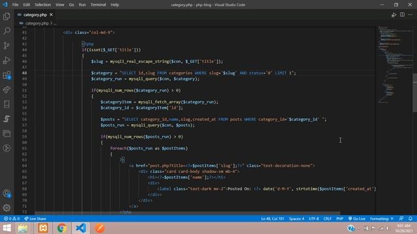Image resolution: width=417 pixels, height=234 pixels.
Task: Open the Explorer view in activity bar
Action: (x=7, y=16)
